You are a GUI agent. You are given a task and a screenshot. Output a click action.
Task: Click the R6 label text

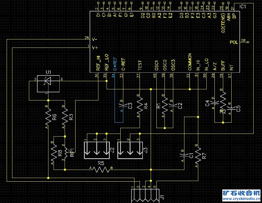[54, 117]
